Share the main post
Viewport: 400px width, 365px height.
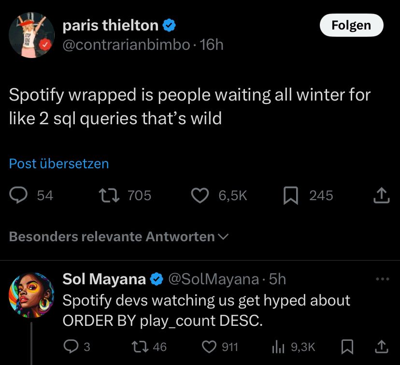tap(381, 195)
